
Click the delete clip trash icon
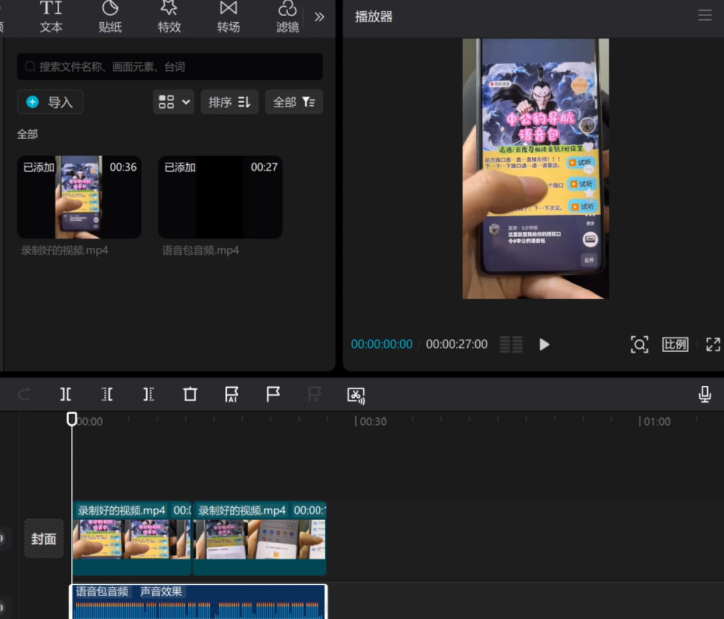(x=190, y=395)
